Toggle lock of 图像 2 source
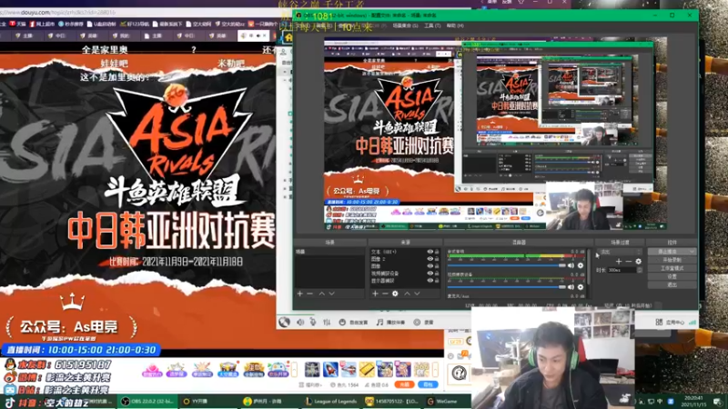The width and height of the screenshot is (728, 409). click(437, 259)
